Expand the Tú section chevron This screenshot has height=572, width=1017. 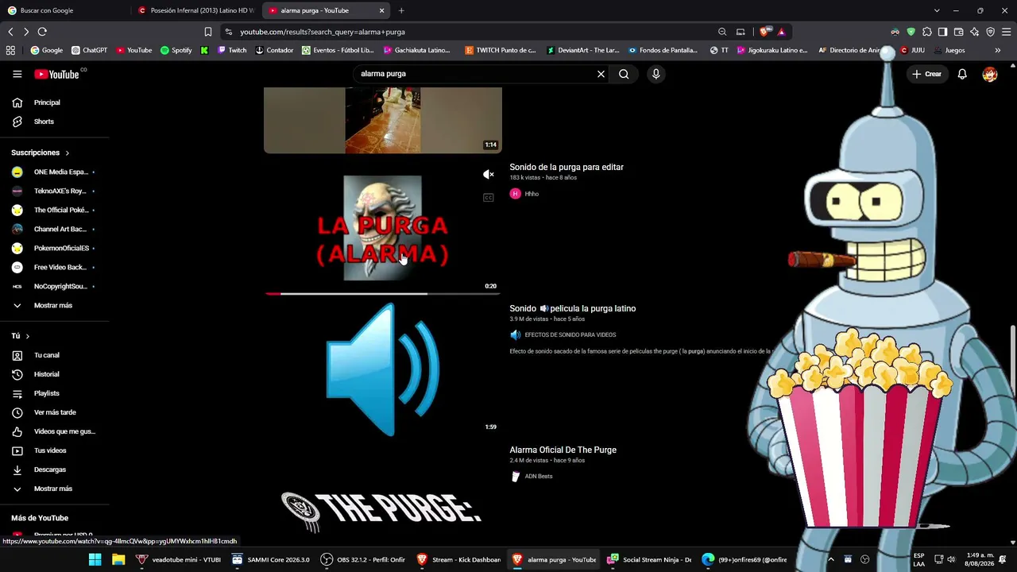coord(27,336)
